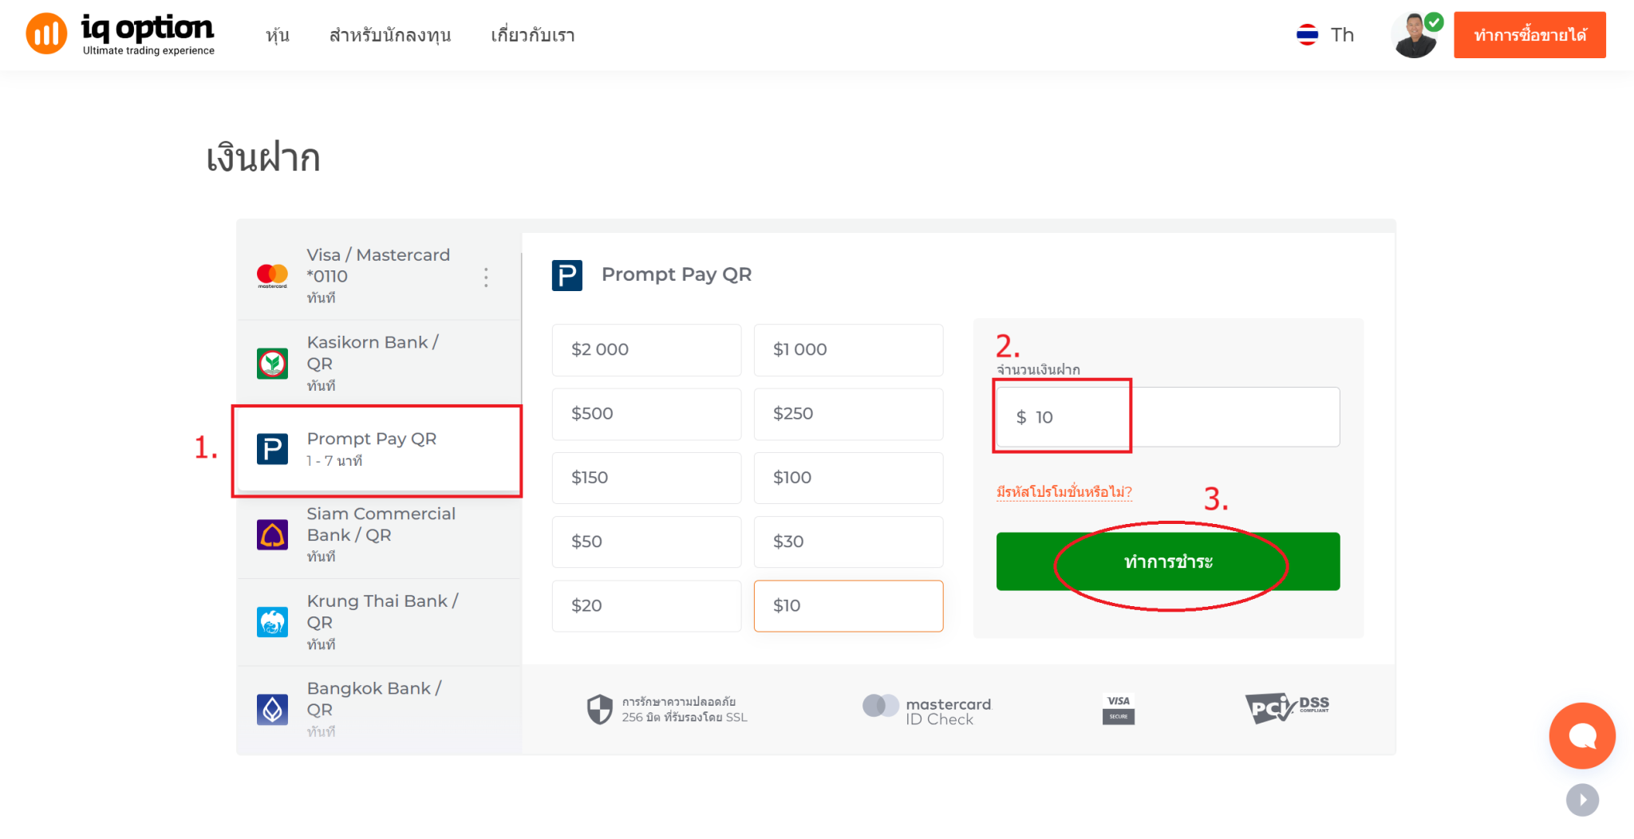Expand the circular arrow at bottom right
Viewport: 1634px width, 839px height.
[1582, 800]
